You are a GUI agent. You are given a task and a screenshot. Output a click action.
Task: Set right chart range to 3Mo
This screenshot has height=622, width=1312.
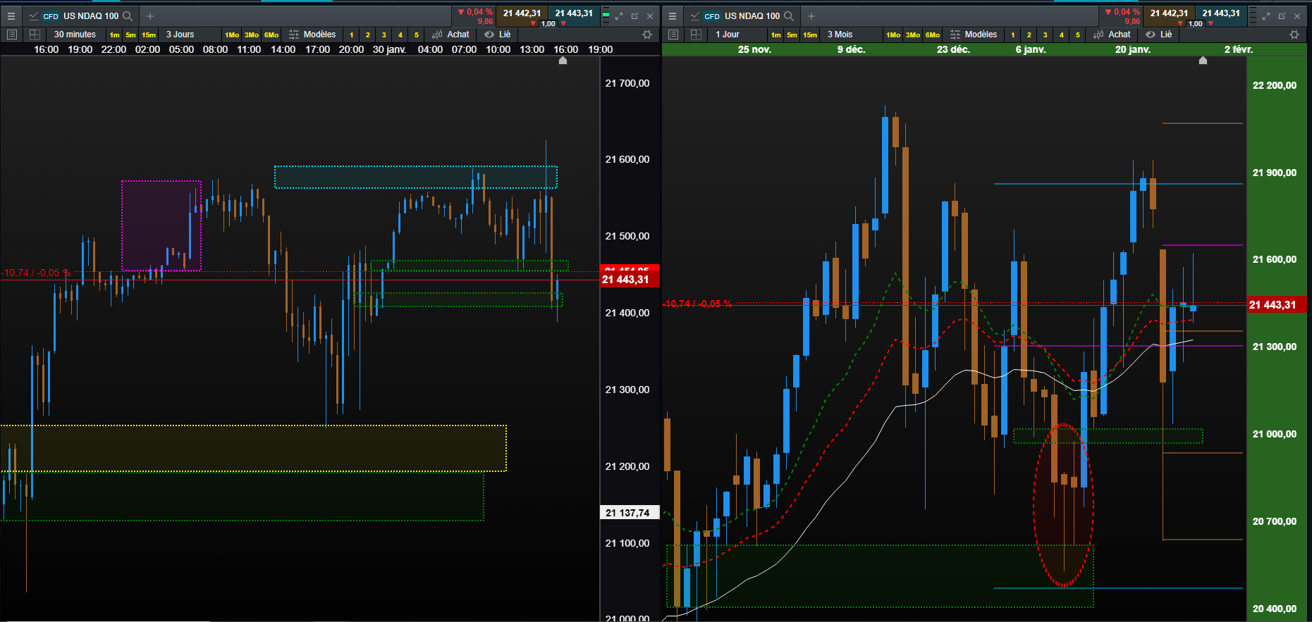[x=913, y=35]
